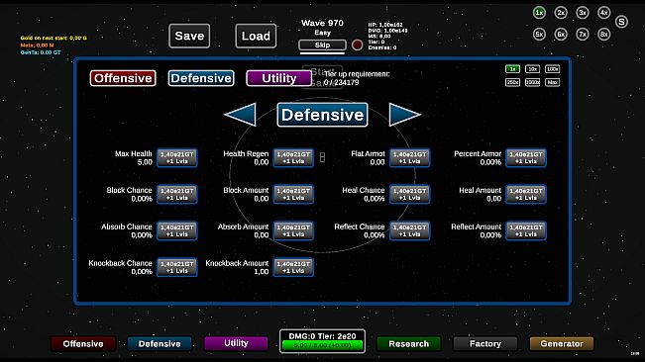Select the 100x purchase multiplier
645x362 pixels.
pos(552,69)
